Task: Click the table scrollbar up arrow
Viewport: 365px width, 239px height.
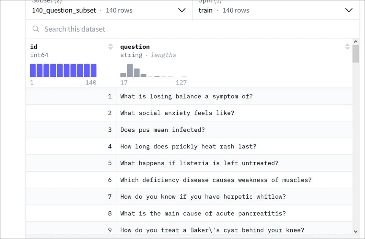Action: point(355,41)
